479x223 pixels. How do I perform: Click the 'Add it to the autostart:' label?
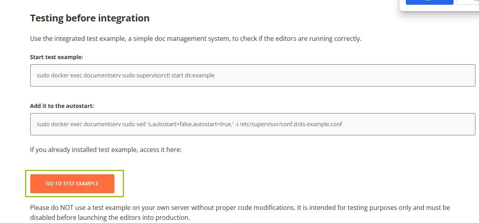pos(62,106)
